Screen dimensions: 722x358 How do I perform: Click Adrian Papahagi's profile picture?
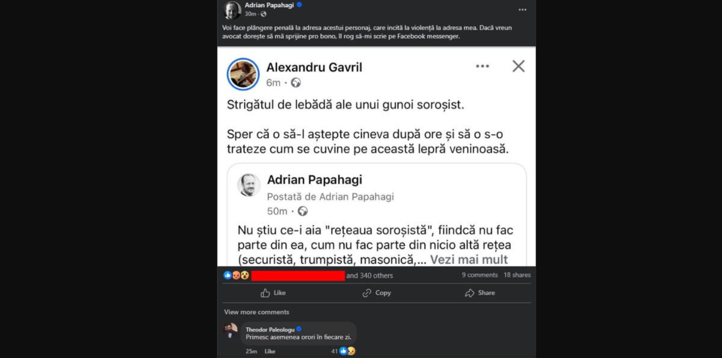pyautogui.click(x=232, y=10)
